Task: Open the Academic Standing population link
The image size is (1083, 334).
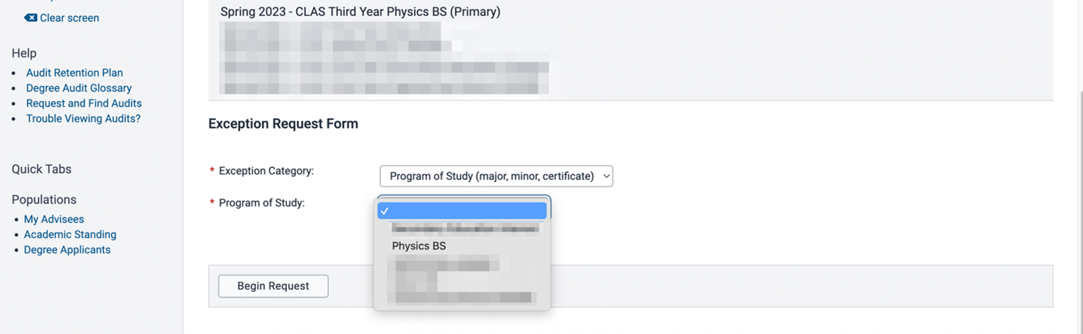Action: click(x=70, y=234)
